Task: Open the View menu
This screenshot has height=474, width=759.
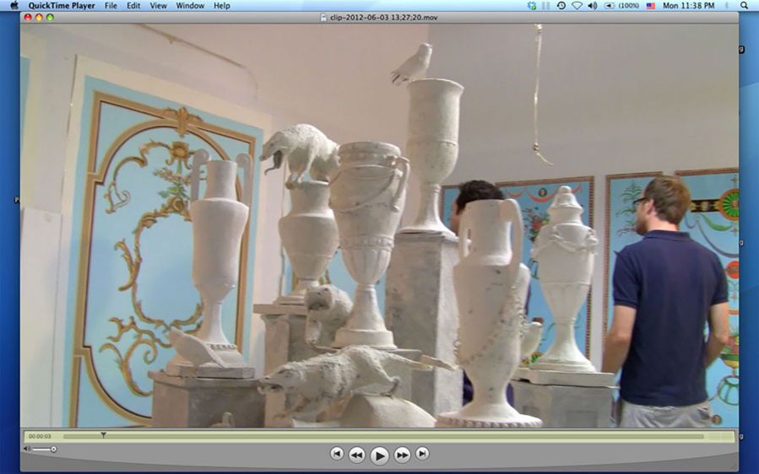Action: tap(158, 6)
